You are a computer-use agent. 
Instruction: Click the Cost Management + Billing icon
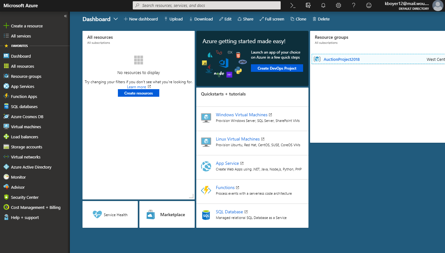(6, 207)
